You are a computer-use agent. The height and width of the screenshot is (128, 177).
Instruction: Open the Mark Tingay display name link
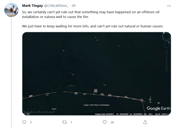[33, 6]
